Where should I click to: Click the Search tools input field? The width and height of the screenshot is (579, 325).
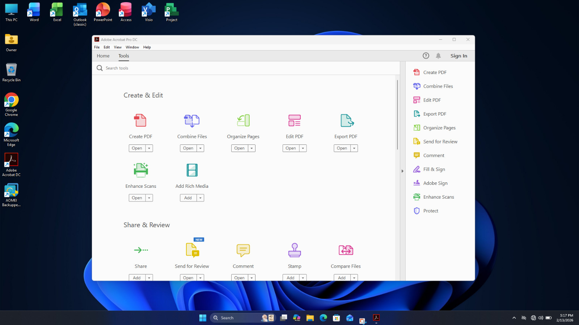pyautogui.click(x=246, y=68)
